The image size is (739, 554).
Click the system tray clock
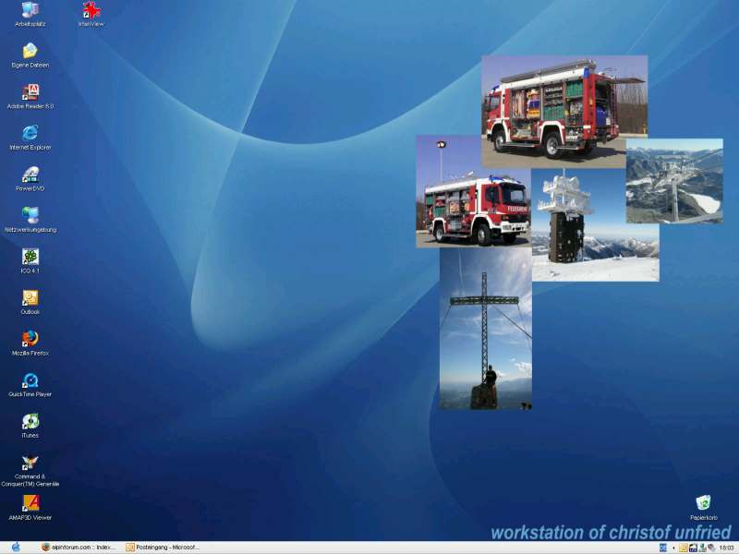click(726, 548)
